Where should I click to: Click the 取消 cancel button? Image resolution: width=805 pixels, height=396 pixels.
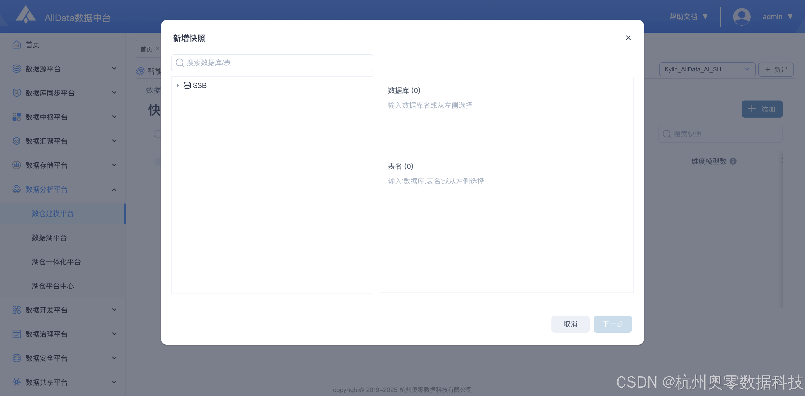570,324
